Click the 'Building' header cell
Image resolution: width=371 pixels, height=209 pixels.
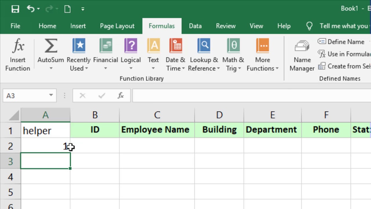[219, 130]
